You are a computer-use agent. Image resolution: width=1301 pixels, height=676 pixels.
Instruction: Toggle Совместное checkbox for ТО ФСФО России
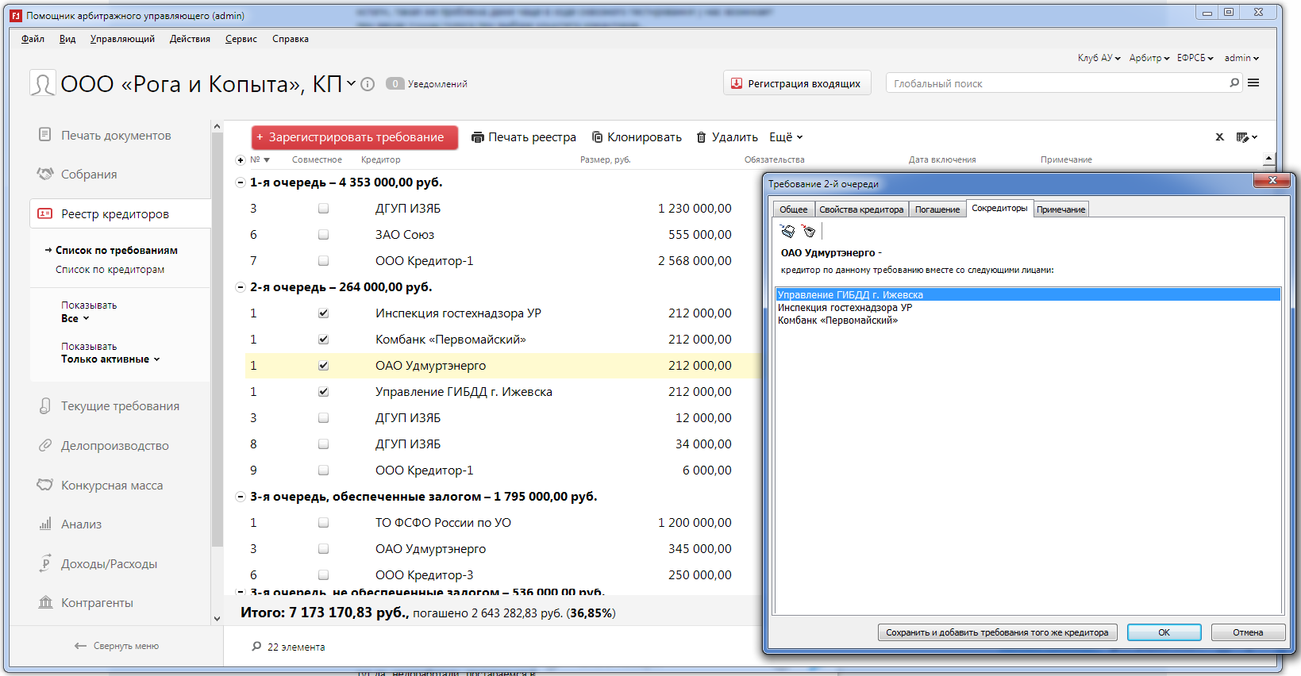tap(323, 523)
